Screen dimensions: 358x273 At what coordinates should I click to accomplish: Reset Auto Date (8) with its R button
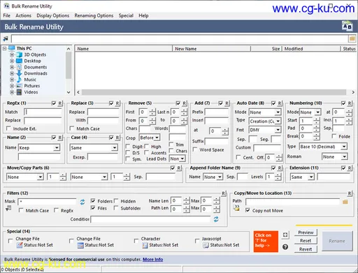[x=280, y=103]
